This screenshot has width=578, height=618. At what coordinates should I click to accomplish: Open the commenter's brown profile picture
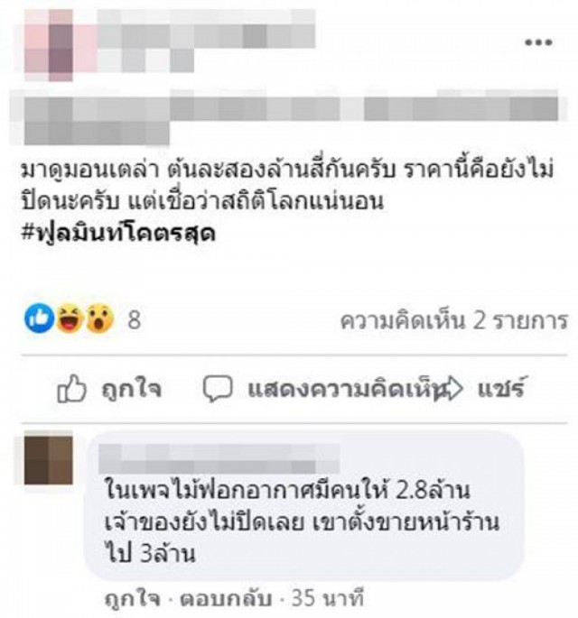(48, 459)
